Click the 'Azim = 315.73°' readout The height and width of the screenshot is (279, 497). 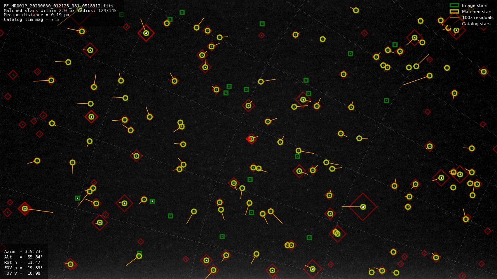(23, 251)
